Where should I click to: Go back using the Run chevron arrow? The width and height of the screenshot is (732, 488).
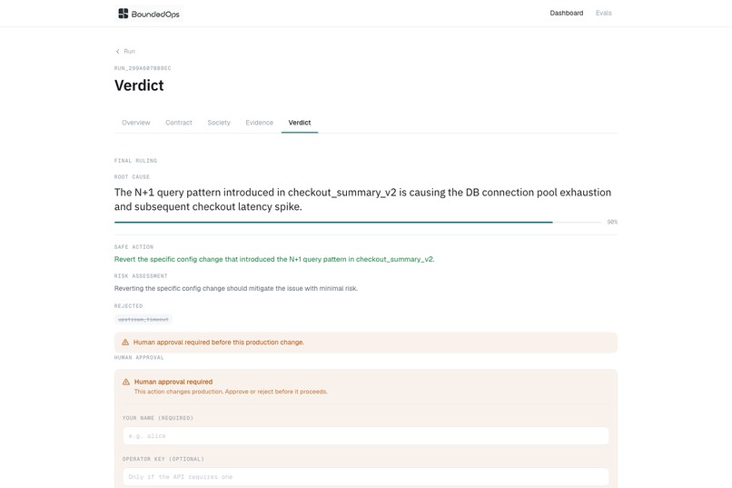pyautogui.click(x=118, y=52)
